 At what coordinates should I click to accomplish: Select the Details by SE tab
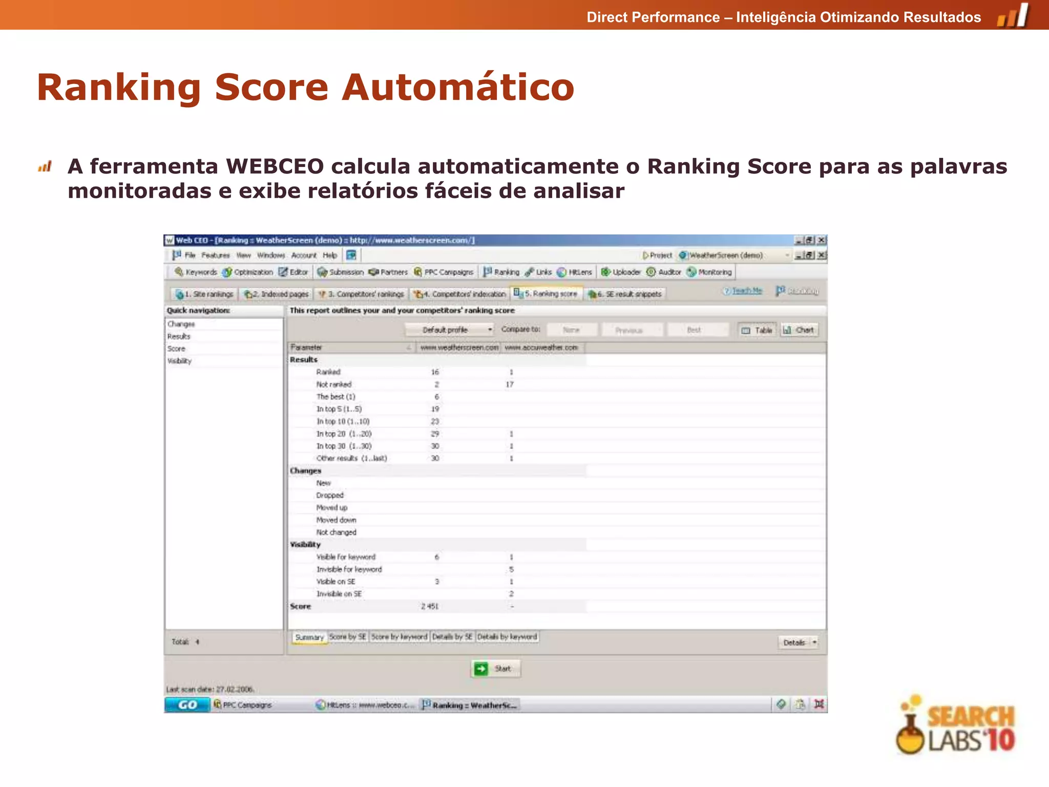click(452, 636)
